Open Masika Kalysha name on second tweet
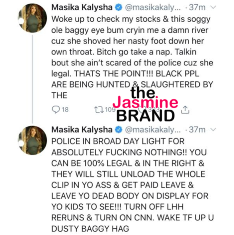234x235 pixels. pyautogui.click(x=82, y=130)
